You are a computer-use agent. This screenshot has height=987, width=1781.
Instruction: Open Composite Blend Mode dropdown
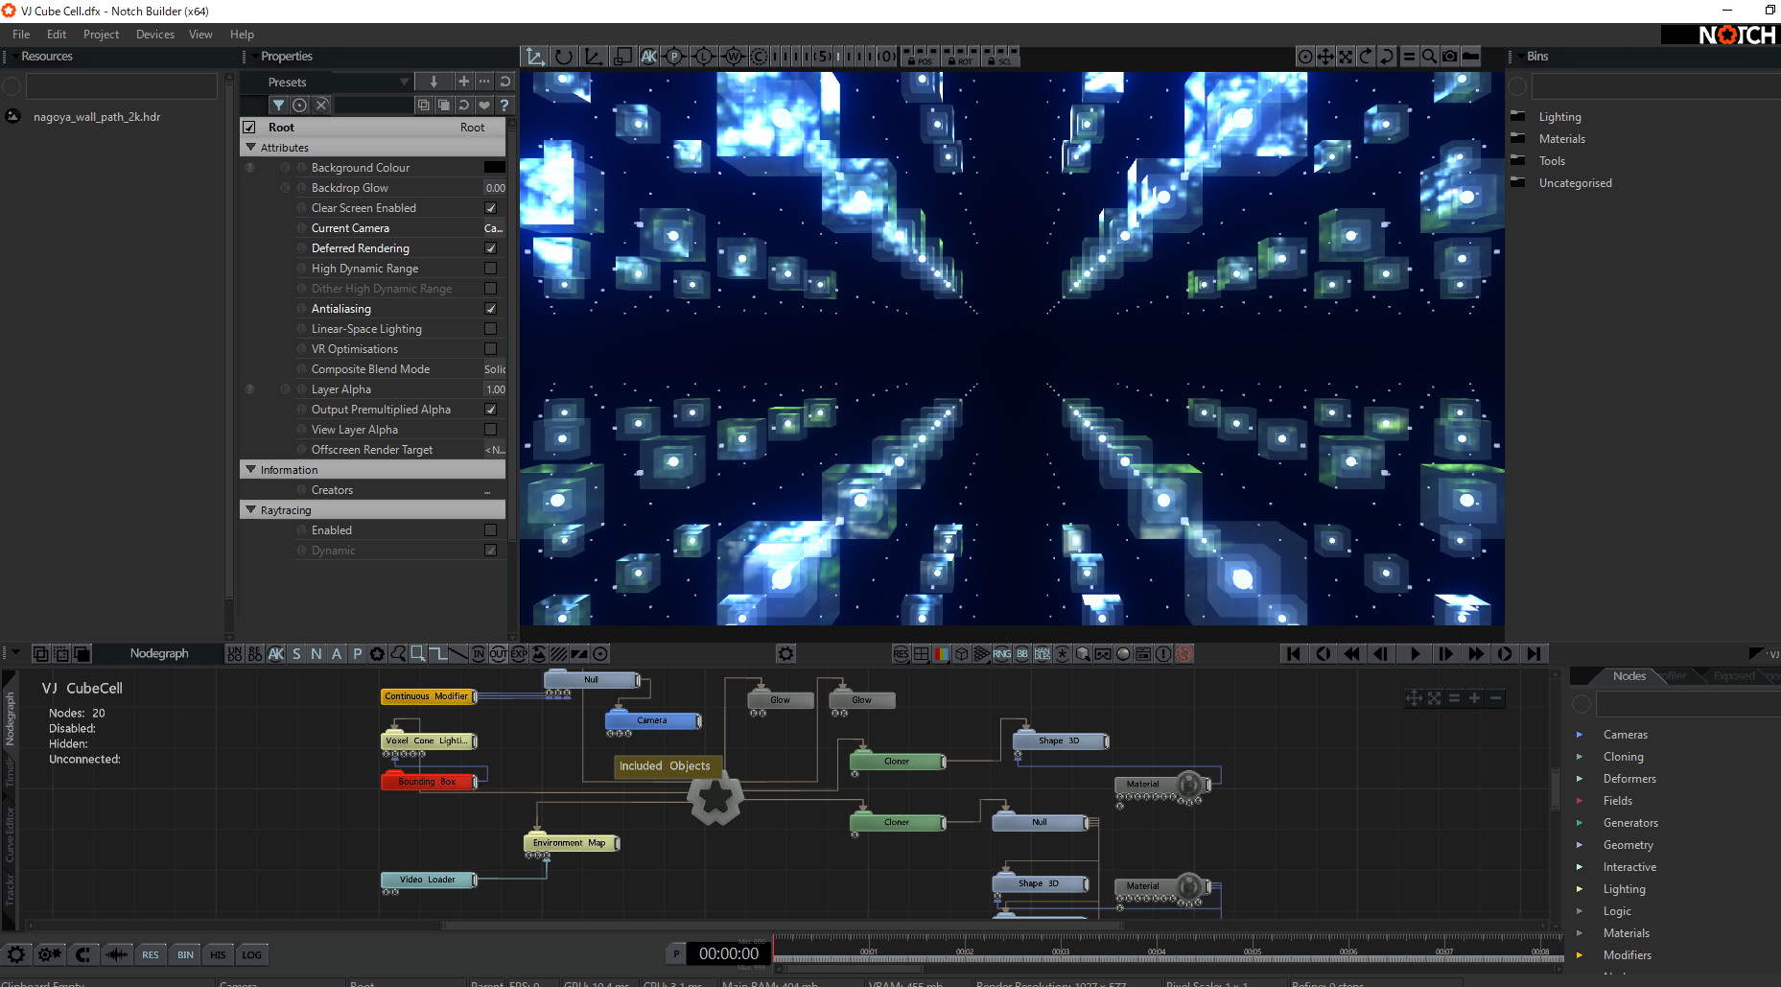[494, 369]
